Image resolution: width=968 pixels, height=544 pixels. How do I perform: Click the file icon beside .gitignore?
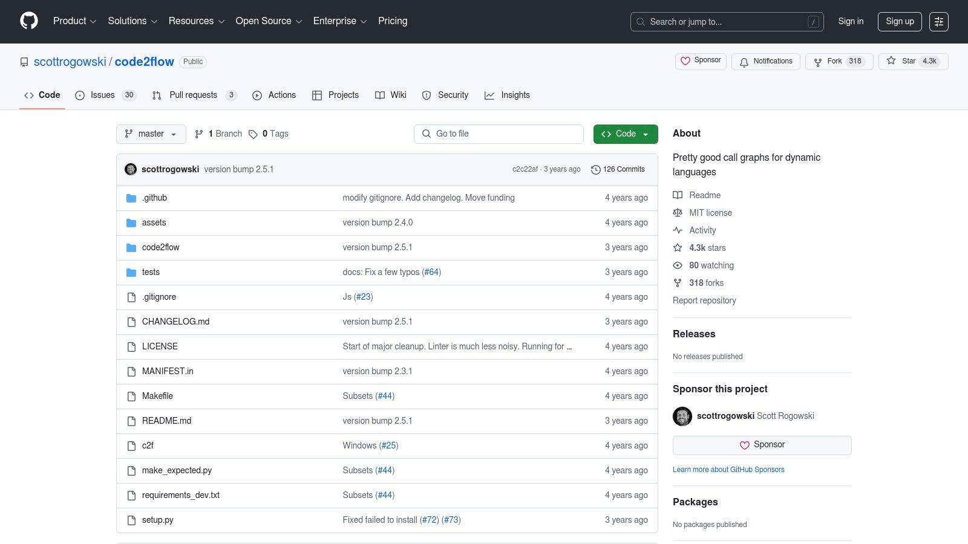pos(131,297)
